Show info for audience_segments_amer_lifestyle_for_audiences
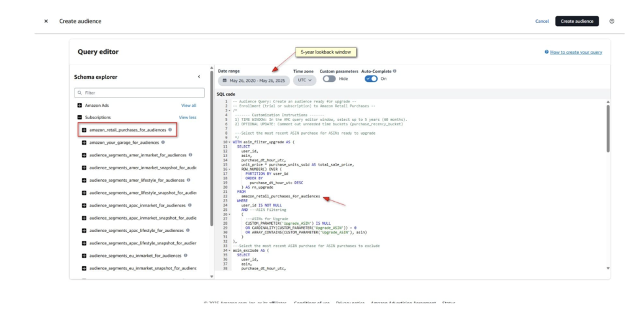 pyautogui.click(x=188, y=180)
